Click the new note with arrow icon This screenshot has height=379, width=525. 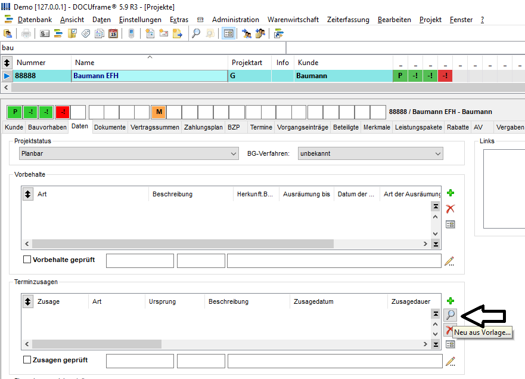pyautogui.click(x=178, y=33)
